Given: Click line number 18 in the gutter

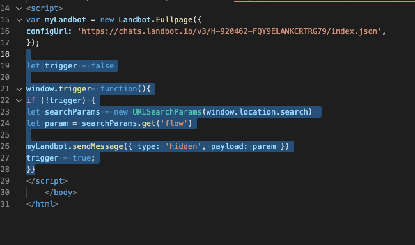Looking at the screenshot, I should 5,54.
